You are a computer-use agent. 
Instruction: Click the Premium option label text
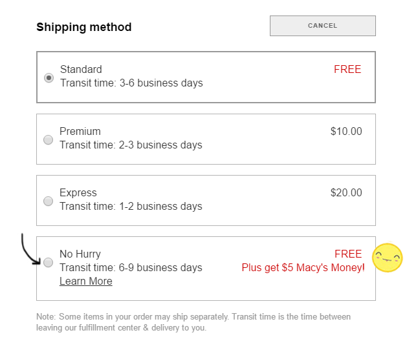pos(80,131)
